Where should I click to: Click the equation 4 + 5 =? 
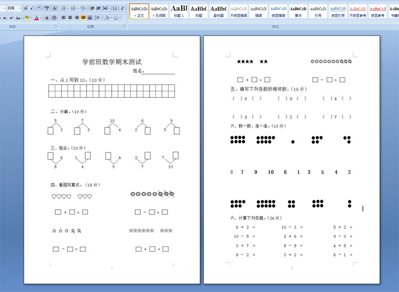point(343,245)
